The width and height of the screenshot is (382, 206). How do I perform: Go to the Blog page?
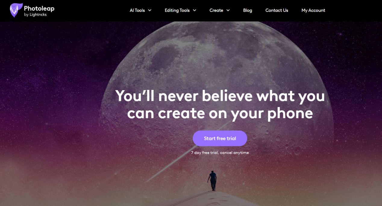point(248,10)
